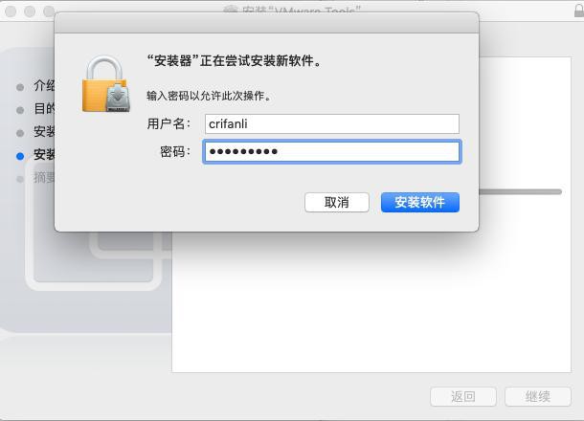This screenshot has width=584, height=421.
Task: Click the empty title bar of the password dialog
Action: click(266, 23)
